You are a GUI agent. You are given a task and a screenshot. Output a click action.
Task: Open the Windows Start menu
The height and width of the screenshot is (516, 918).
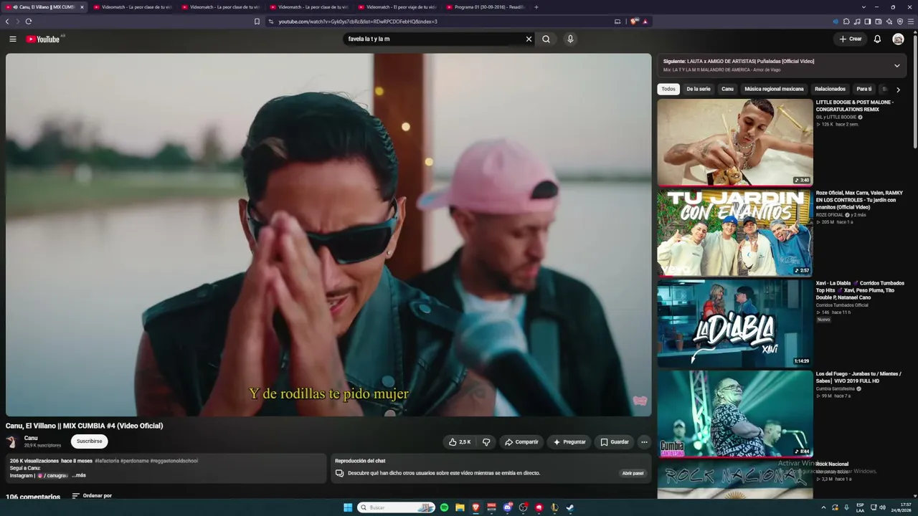pyautogui.click(x=348, y=507)
